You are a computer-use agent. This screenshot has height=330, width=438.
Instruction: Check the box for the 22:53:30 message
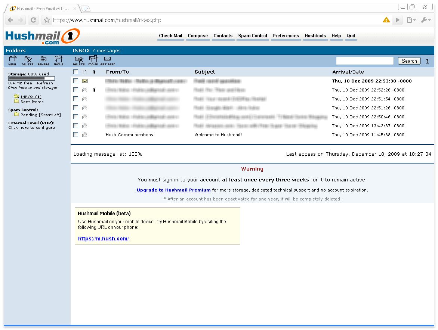click(76, 81)
